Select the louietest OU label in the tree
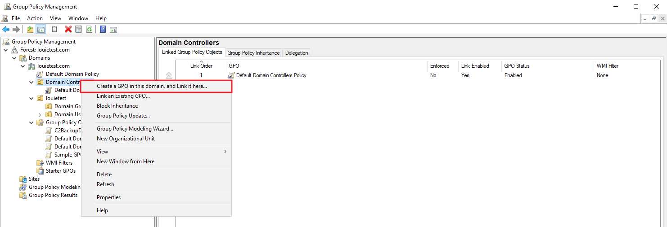The height and width of the screenshot is (227, 667). pyautogui.click(x=56, y=98)
